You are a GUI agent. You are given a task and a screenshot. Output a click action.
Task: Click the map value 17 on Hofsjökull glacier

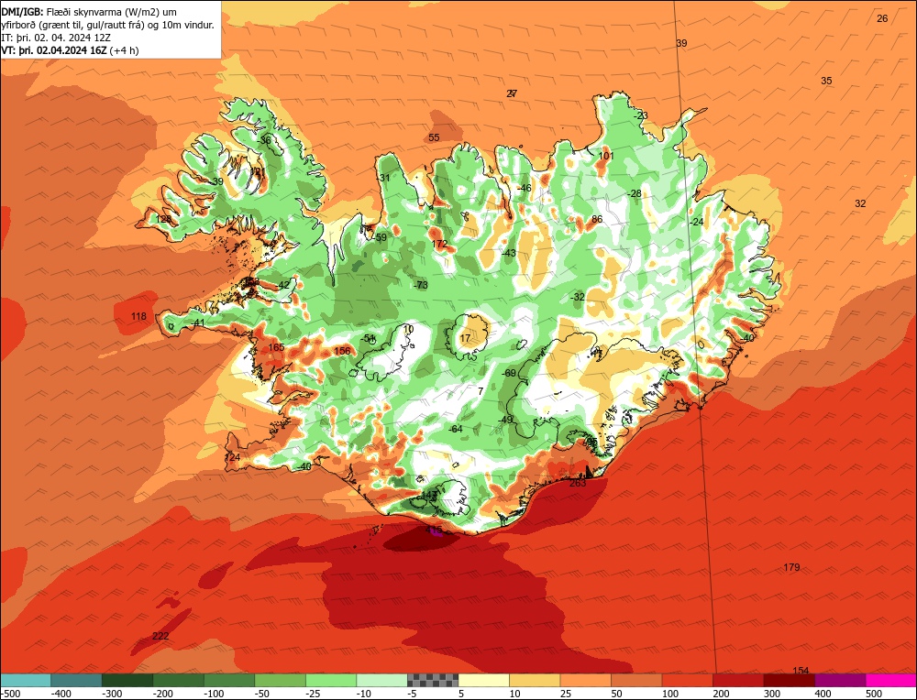[x=465, y=339]
